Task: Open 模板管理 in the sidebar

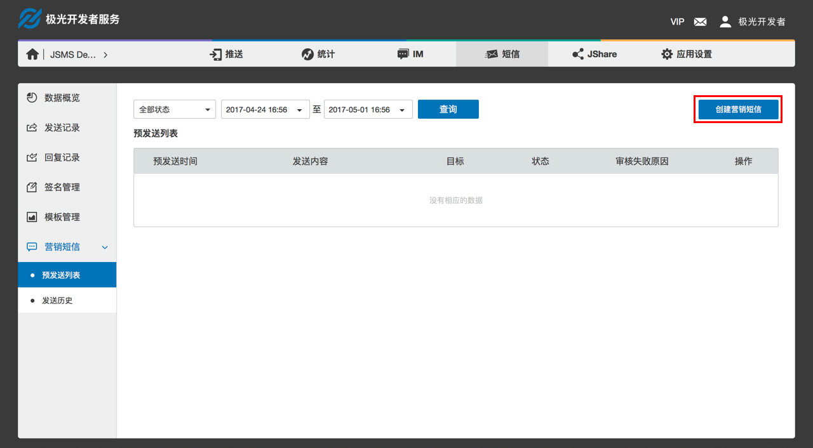Action: pos(67,217)
